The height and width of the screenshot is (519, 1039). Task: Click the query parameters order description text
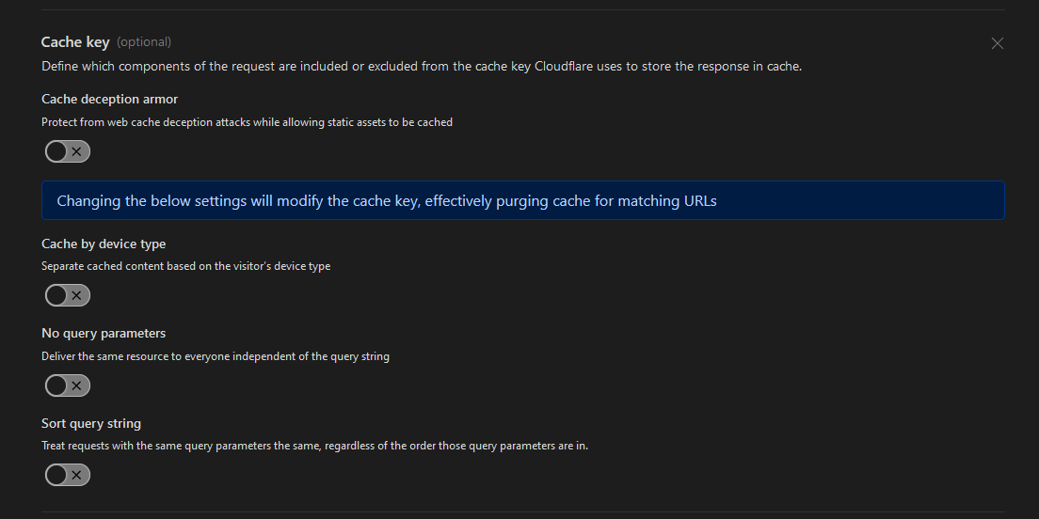pos(314,446)
